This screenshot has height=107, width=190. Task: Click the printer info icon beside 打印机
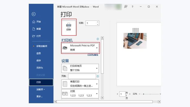(x=98, y=39)
